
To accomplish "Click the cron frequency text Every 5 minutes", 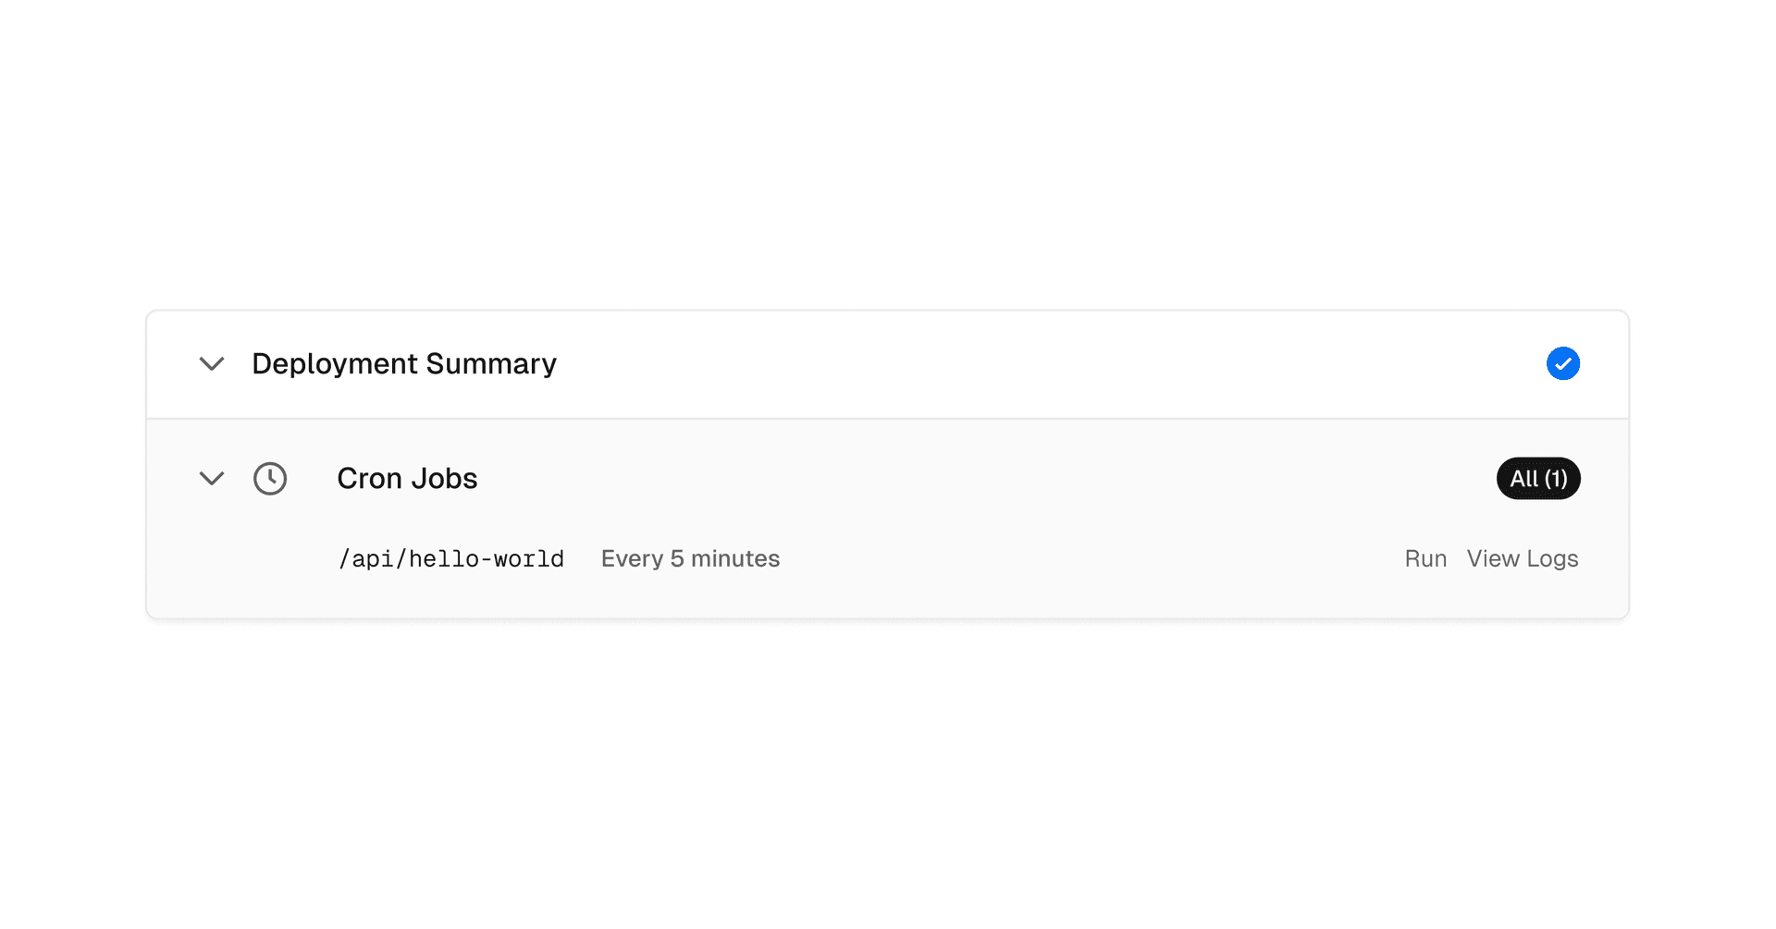I will (690, 559).
